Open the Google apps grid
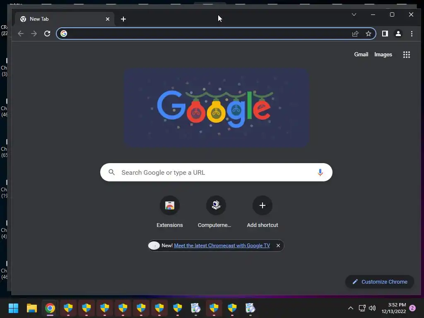 click(x=407, y=55)
